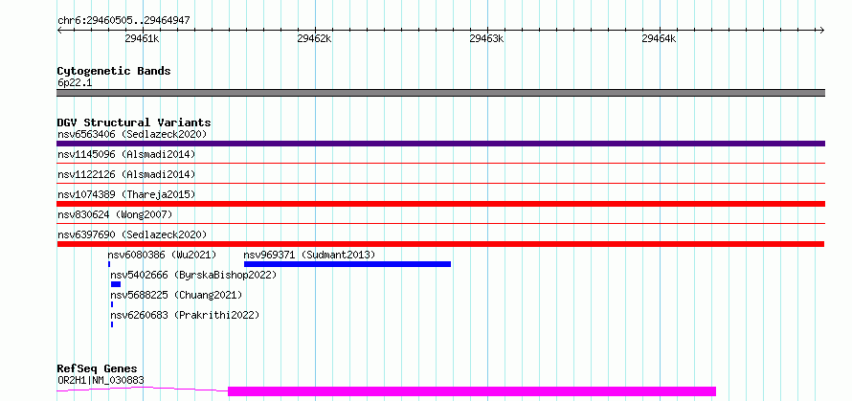Select the gray 6p22.1 cytoband bar
This screenshot has width=852, height=401.
(x=440, y=93)
